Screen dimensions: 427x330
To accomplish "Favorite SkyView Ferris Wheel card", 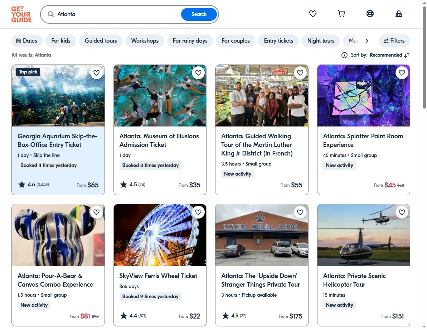I will pyautogui.click(x=198, y=212).
